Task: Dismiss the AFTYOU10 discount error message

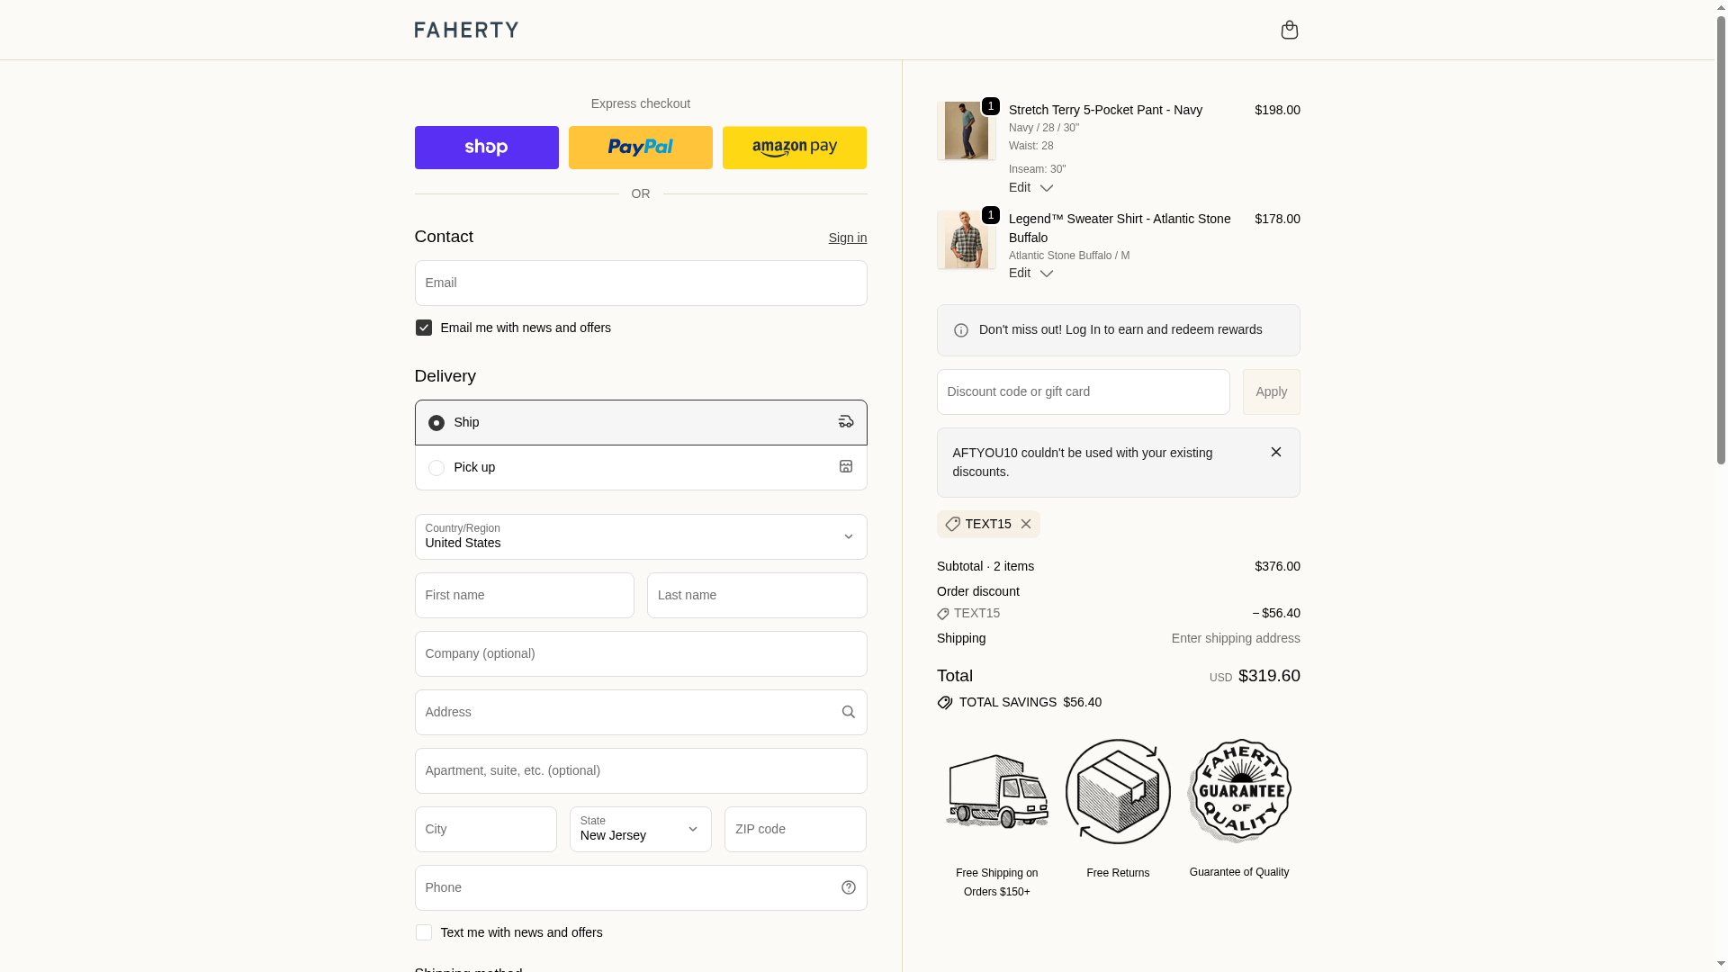Action: click(x=1275, y=452)
